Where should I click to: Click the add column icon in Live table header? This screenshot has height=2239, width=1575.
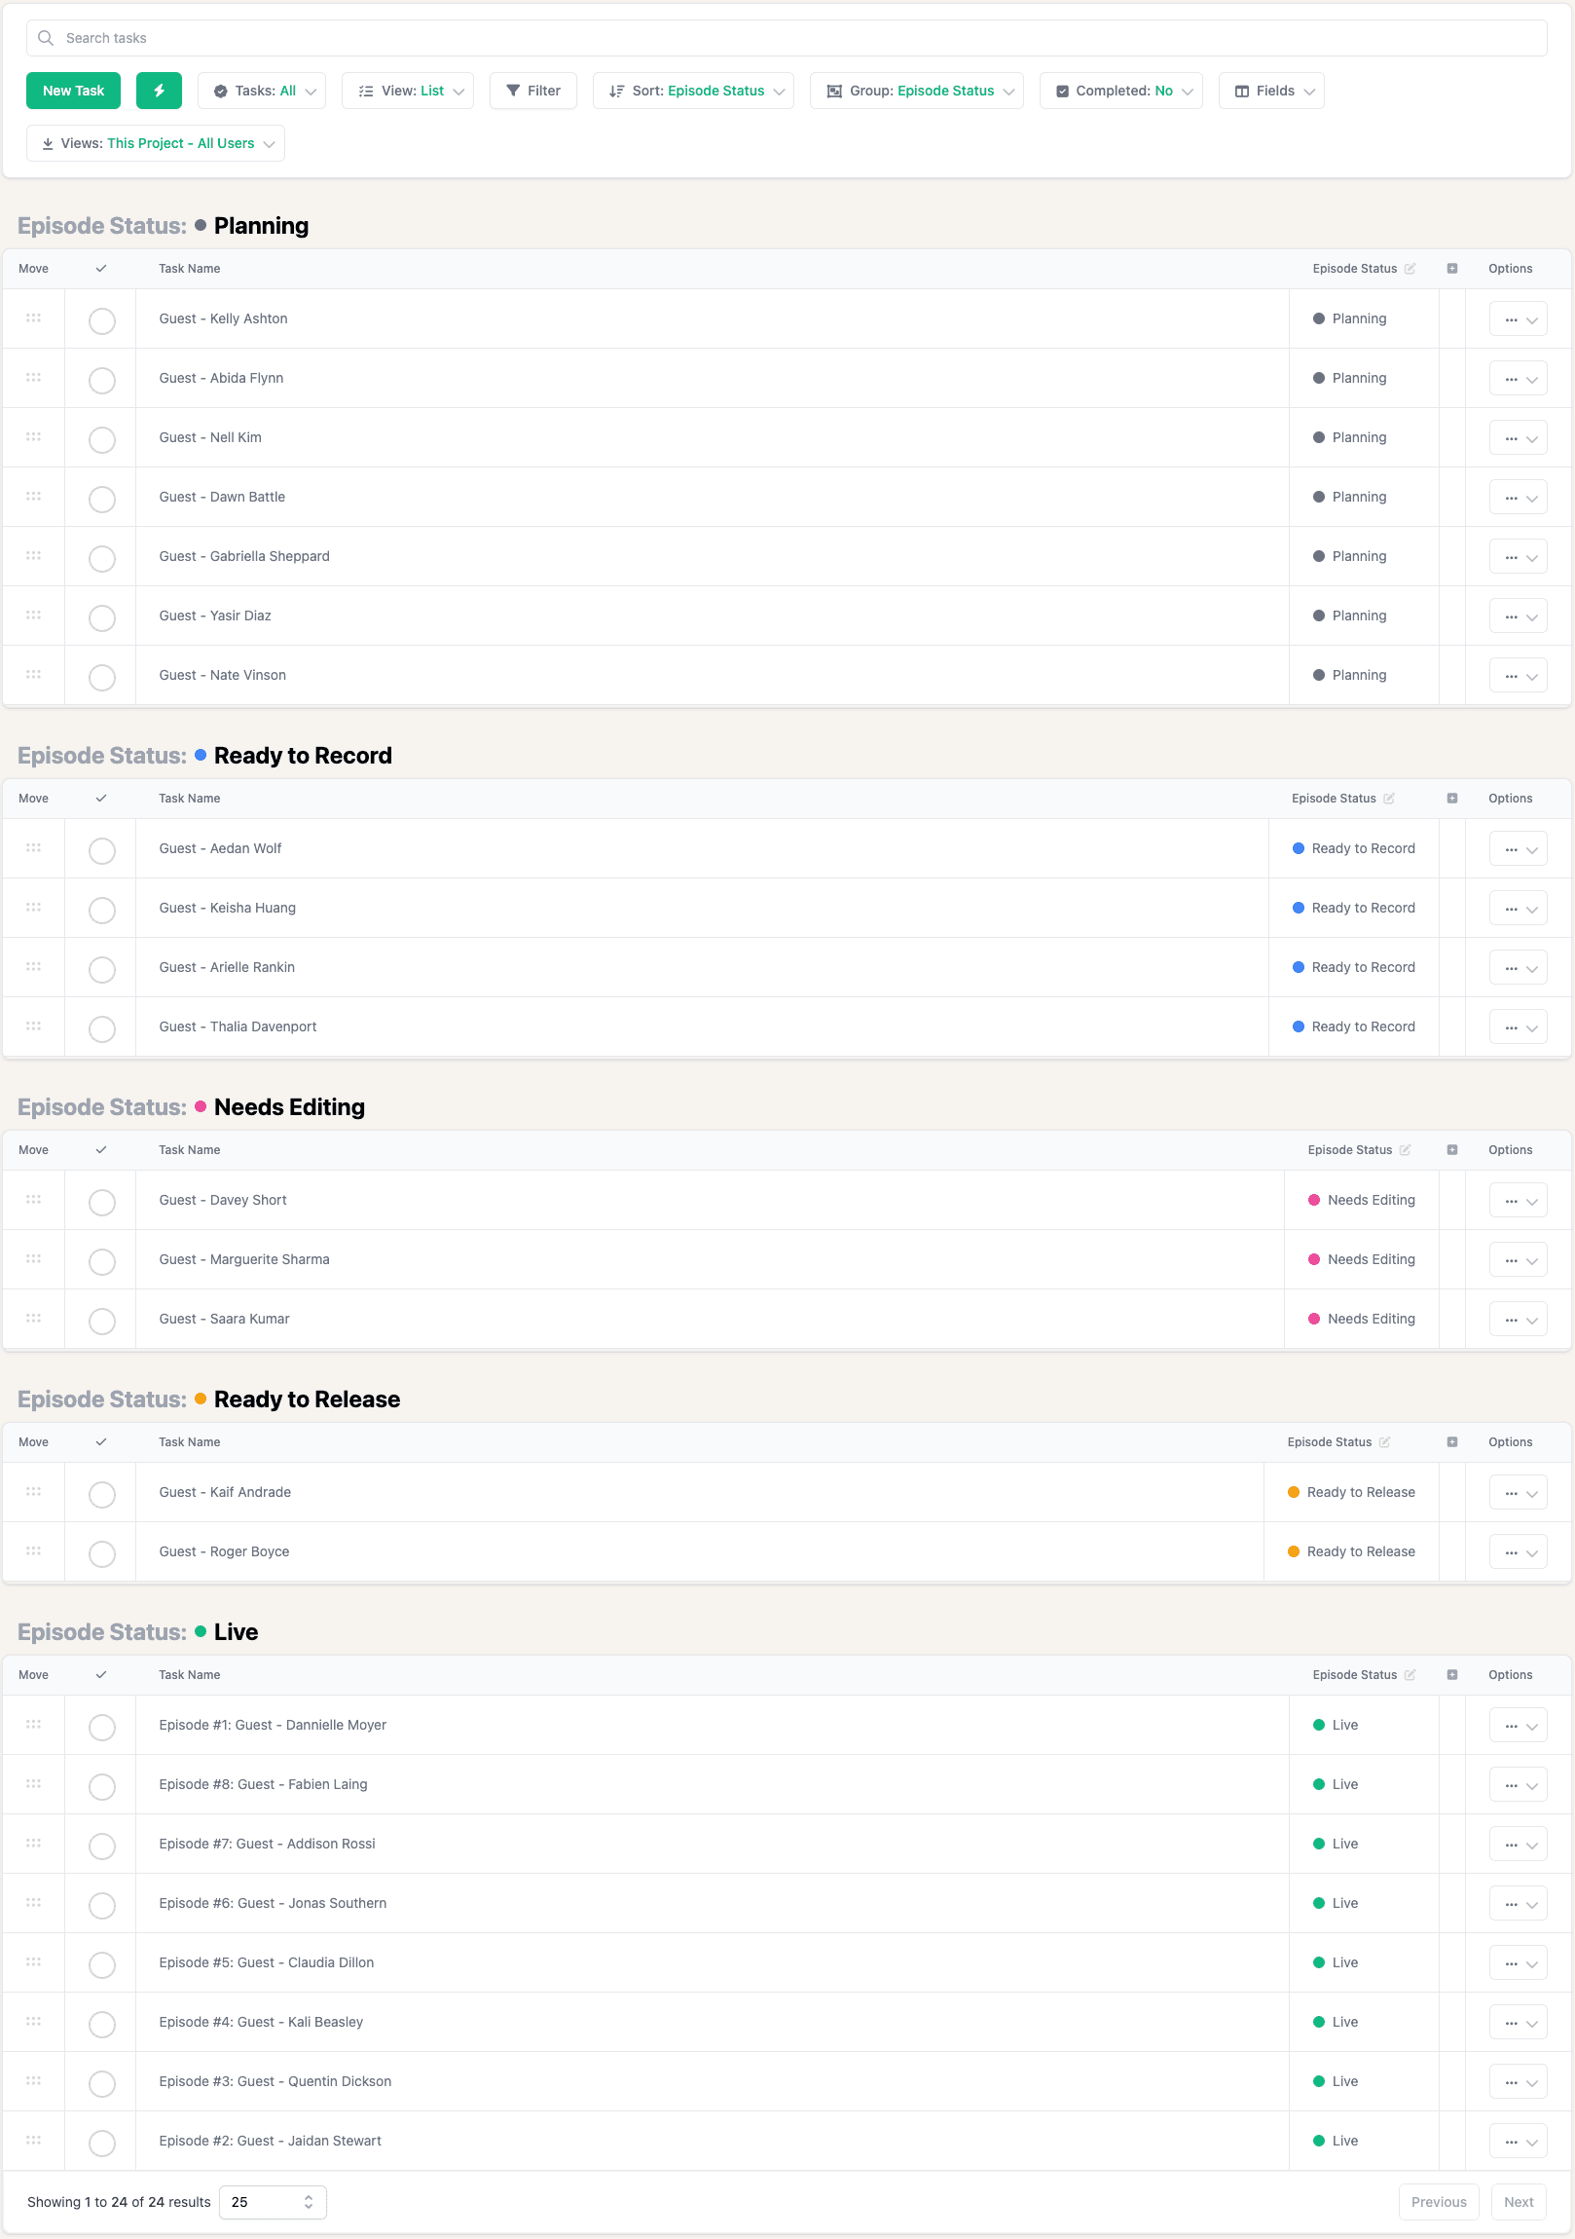point(1451,1674)
